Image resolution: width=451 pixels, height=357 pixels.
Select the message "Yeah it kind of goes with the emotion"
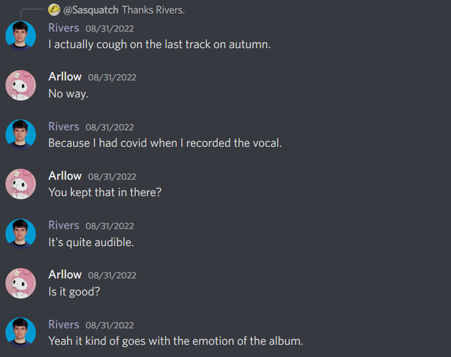pyautogui.click(x=175, y=341)
